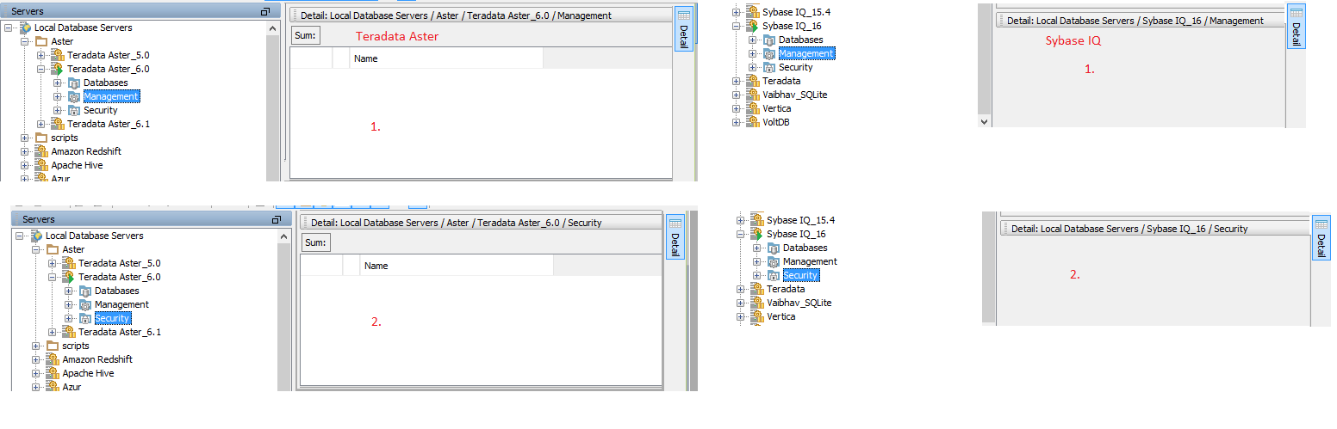Select highlighted Management under Teradata Aster_6.0
Viewport: 1337px width, 429px height.
point(111,96)
